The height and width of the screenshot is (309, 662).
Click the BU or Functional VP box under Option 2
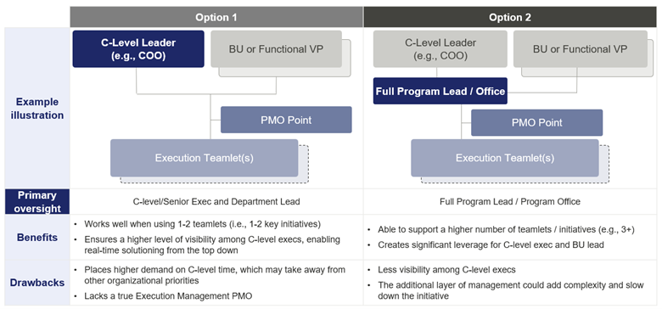tap(580, 49)
